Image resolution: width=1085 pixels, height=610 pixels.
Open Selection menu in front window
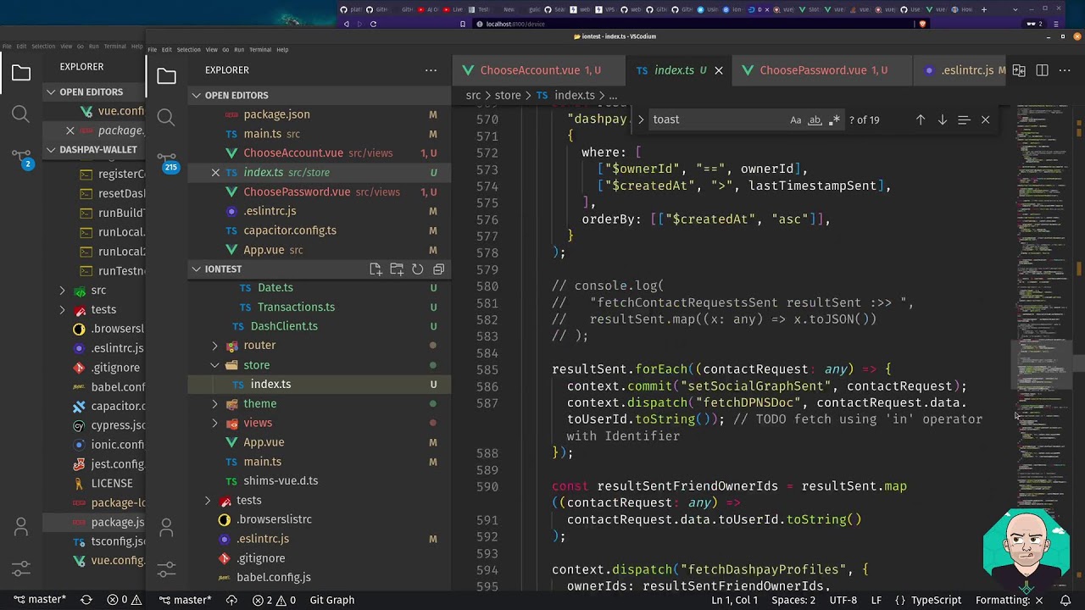[x=188, y=49]
